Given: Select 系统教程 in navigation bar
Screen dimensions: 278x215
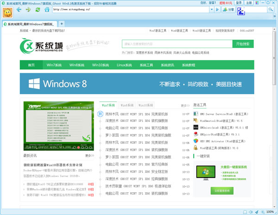Looking at the screenshot, I should pos(189,65).
